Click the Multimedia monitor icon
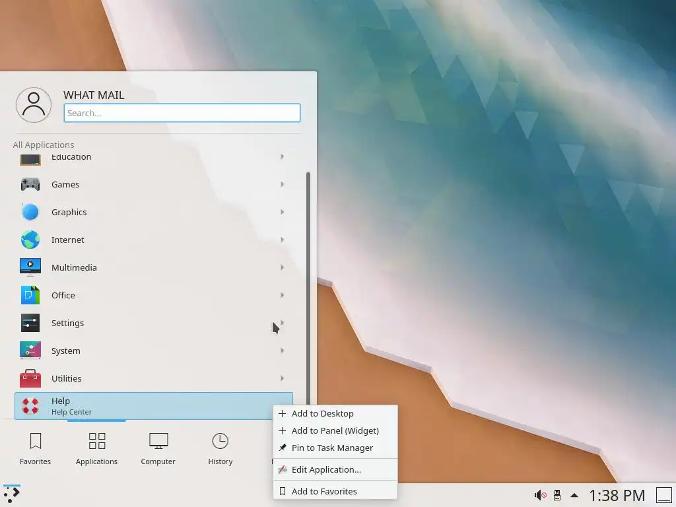This screenshot has height=507, width=676. [x=30, y=267]
